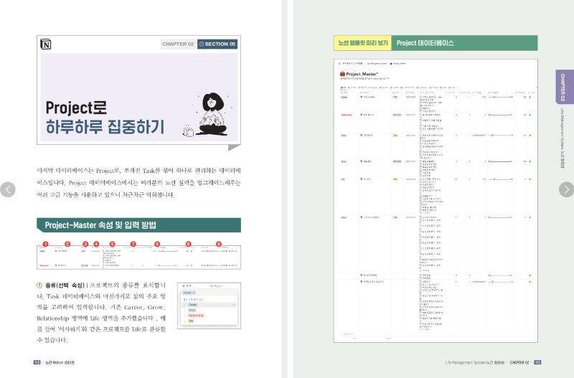Image resolution: width=574 pixels, height=378 pixels.
Task: Click the '종류(선택 속성)' bold term
Action: coord(65,285)
